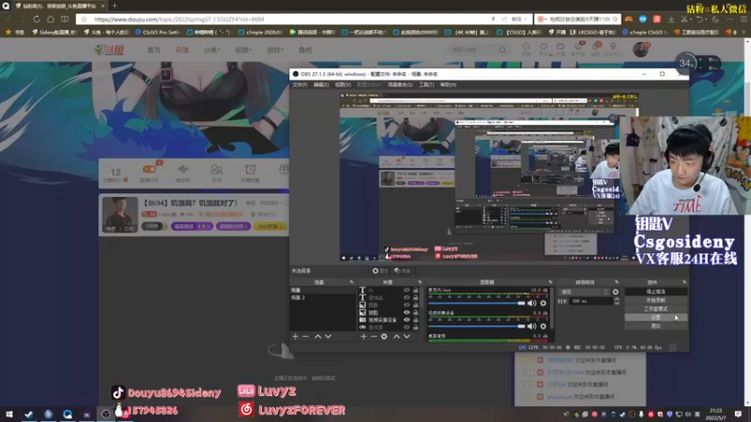Expand the 视频 dropdown in Douyu nav
Screen dimensions: 751x422
(243, 50)
